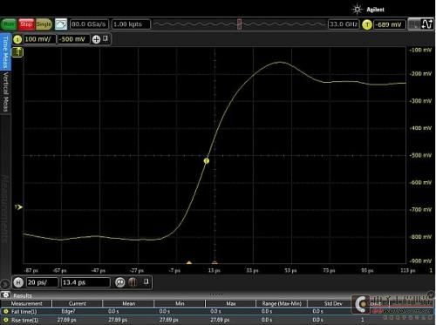Click the trigger edge mode icon
Screen dimensions: 436x325
(x=427, y=24)
